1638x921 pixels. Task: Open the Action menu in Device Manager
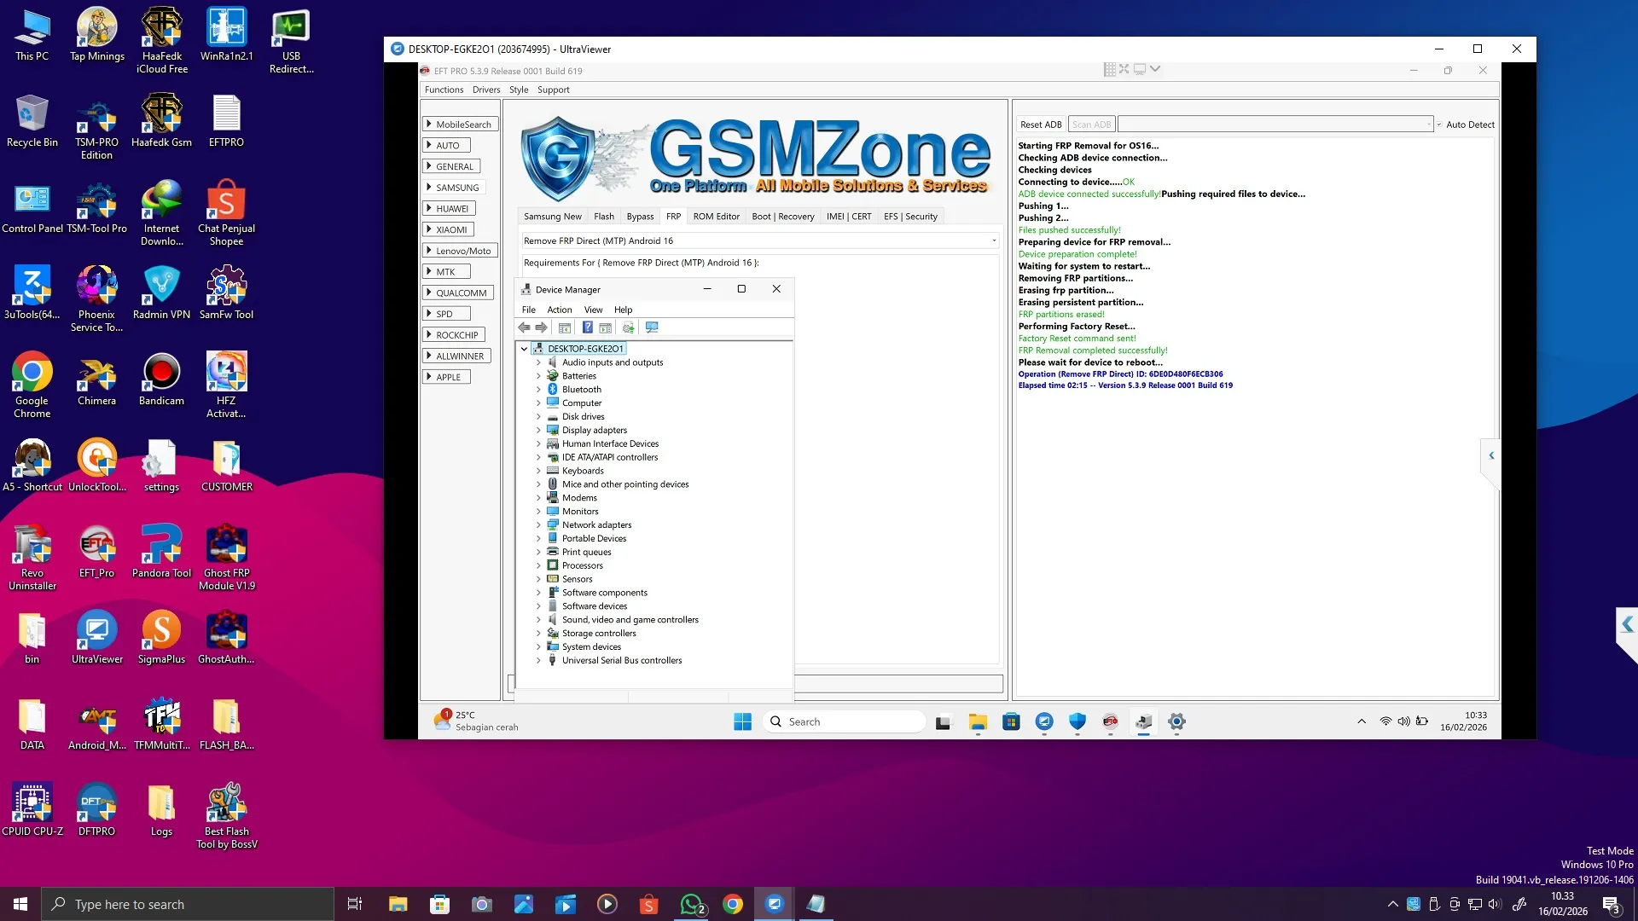click(x=559, y=310)
